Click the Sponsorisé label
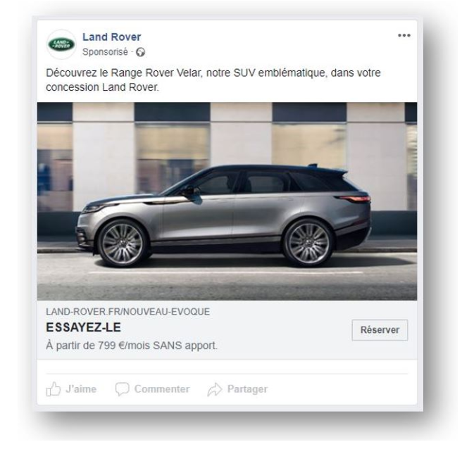This screenshot has width=462, height=449. 105,52
